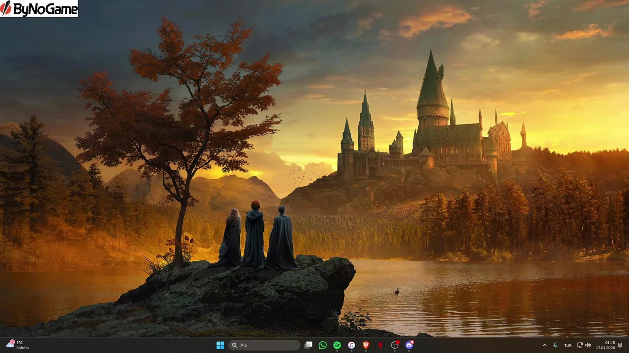The image size is (629, 353).
Task: Open the volume control speaker icon
Action: tap(588, 345)
